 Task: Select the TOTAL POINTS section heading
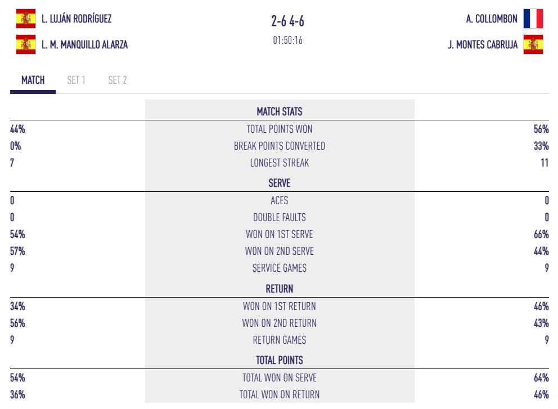coord(280,360)
